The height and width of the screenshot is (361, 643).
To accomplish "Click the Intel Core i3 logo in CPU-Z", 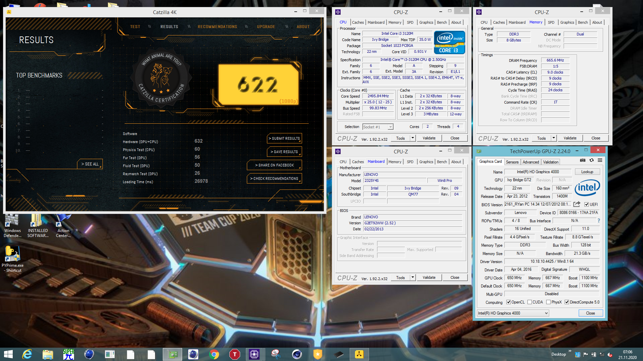I will (x=449, y=42).
